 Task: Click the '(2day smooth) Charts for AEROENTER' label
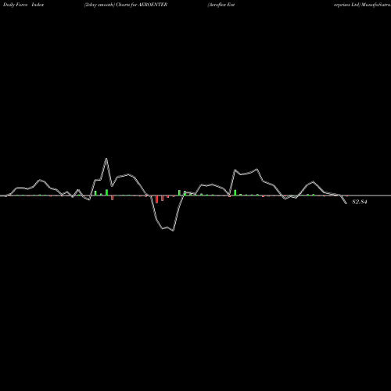(126, 5)
